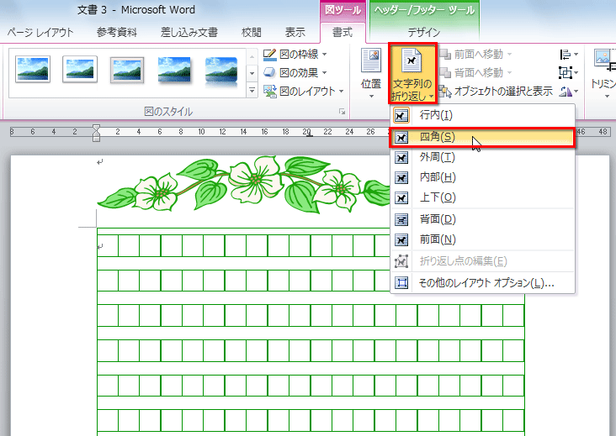Open the 文字列の折り返し dropdown button
This screenshot has width=616, height=436.
[x=412, y=73]
